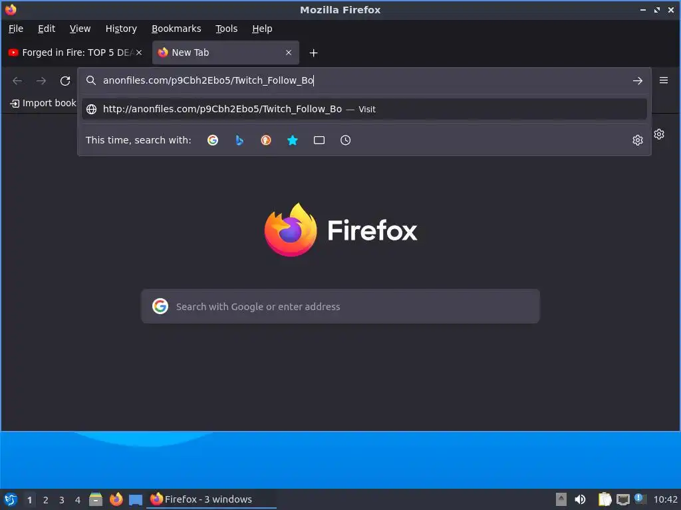The height and width of the screenshot is (510, 681).
Task: Open the Bookmarks menu
Action: coord(176,29)
